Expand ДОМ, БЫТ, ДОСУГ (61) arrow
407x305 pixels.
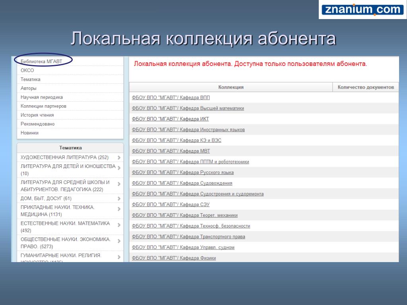[119, 199]
